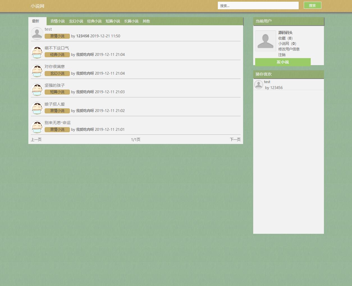Click the 2019-12-11 21:03 timestamp
This screenshot has width=352, height=286.
(110, 92)
